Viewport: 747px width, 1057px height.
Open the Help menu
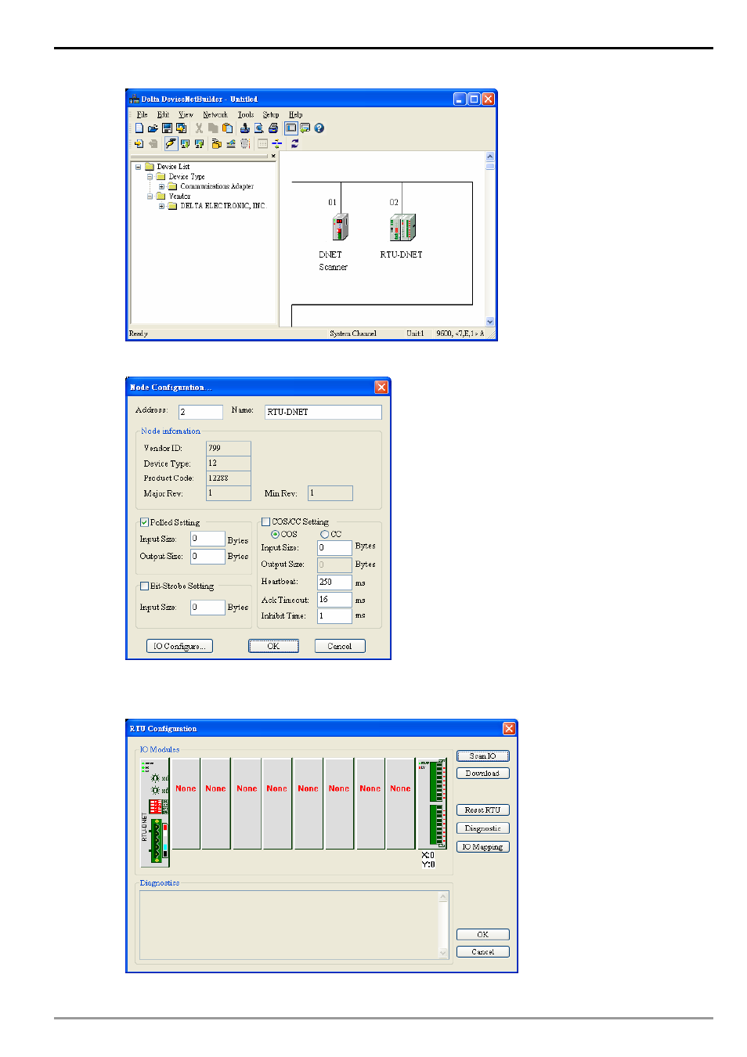coord(295,114)
